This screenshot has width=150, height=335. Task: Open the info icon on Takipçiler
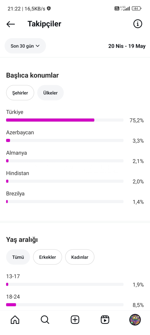click(x=138, y=24)
